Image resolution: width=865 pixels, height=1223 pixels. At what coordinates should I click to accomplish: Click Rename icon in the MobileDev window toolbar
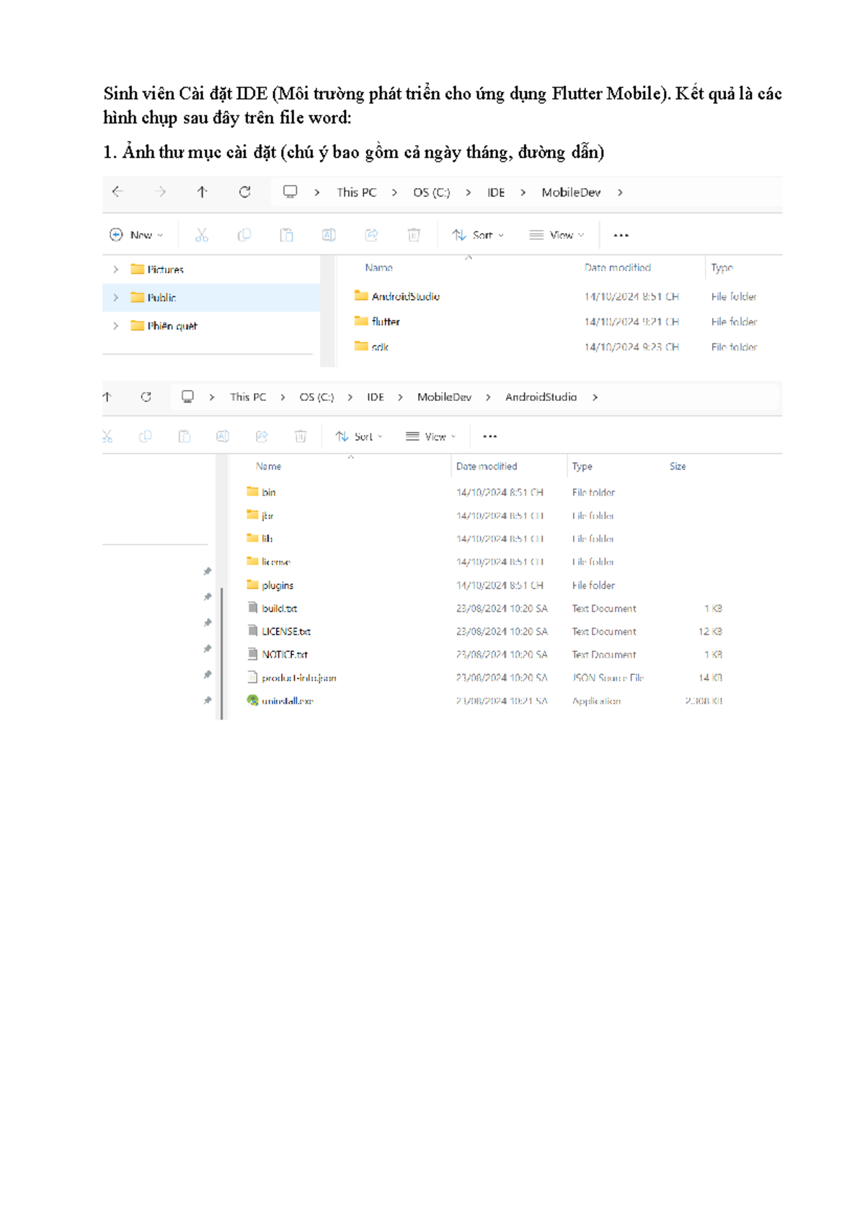(329, 235)
